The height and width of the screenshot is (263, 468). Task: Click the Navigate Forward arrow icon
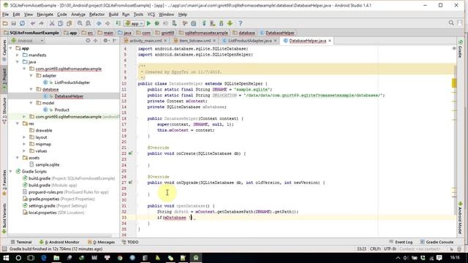(x=107, y=23)
